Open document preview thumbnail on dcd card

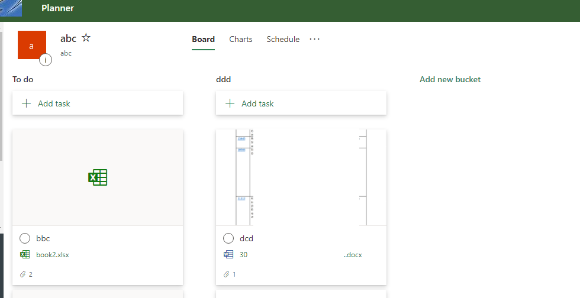coord(301,177)
